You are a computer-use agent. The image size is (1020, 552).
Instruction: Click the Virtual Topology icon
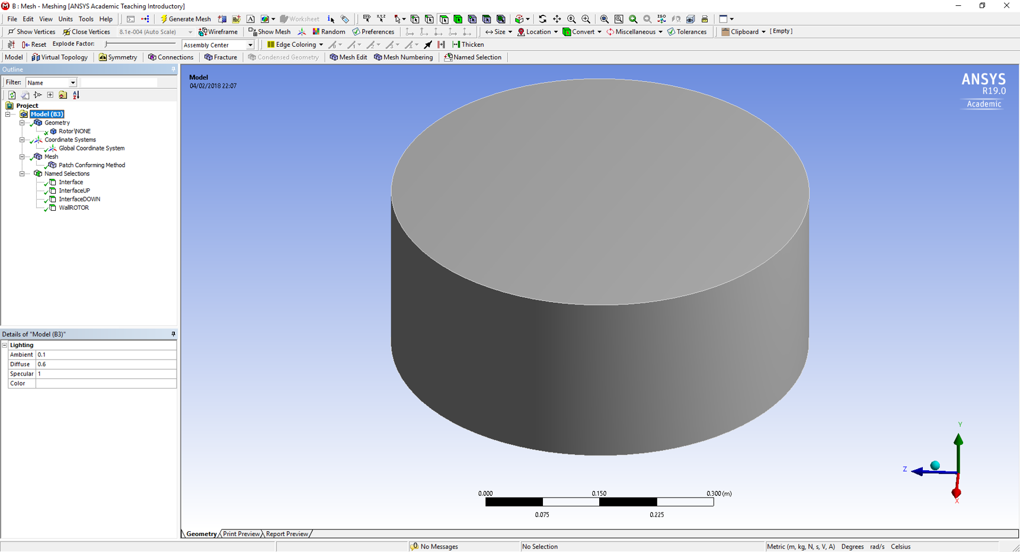tap(60, 57)
